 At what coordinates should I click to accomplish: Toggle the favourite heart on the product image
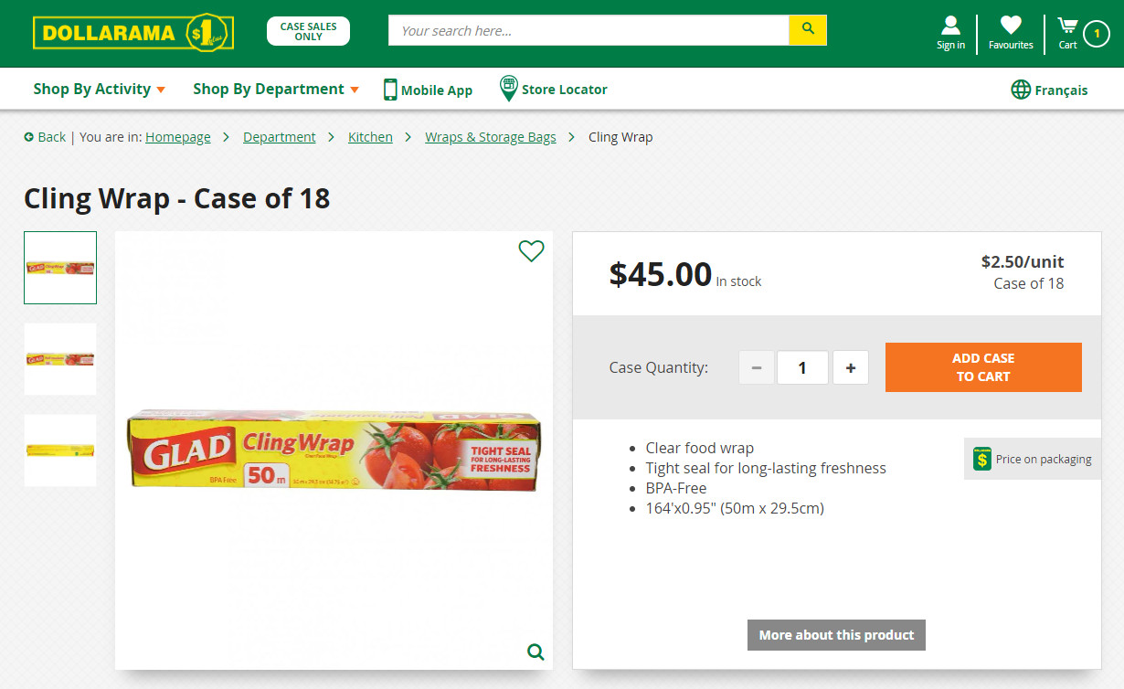click(531, 251)
